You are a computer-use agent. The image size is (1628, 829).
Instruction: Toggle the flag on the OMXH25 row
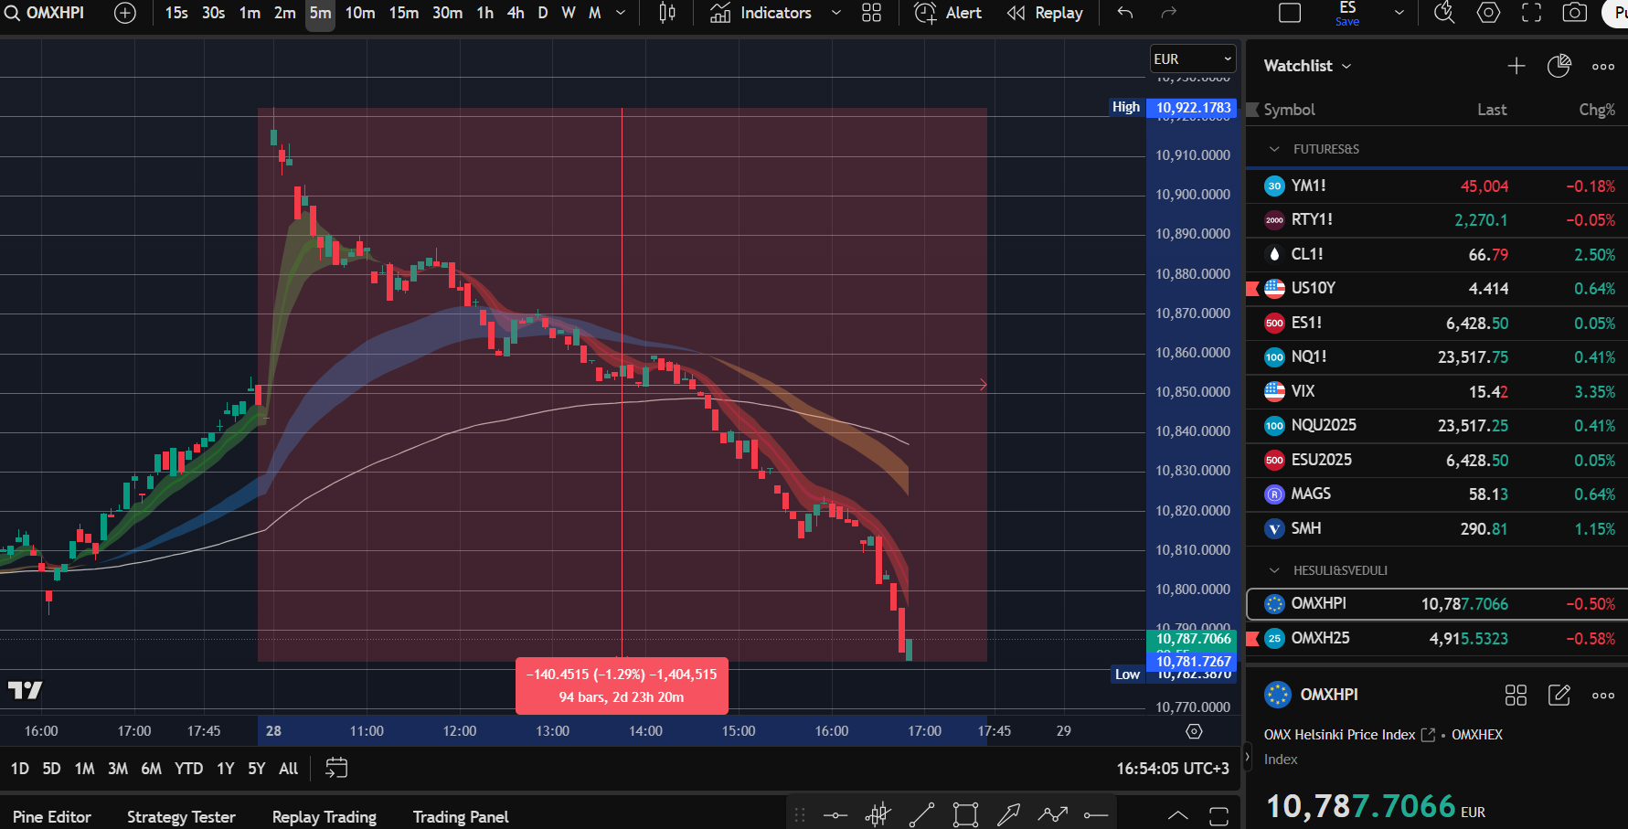pos(1253,638)
